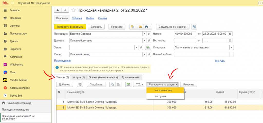Click the favorite star next to document title
This screenshot has width=263, height=123.
click(x=73, y=10)
